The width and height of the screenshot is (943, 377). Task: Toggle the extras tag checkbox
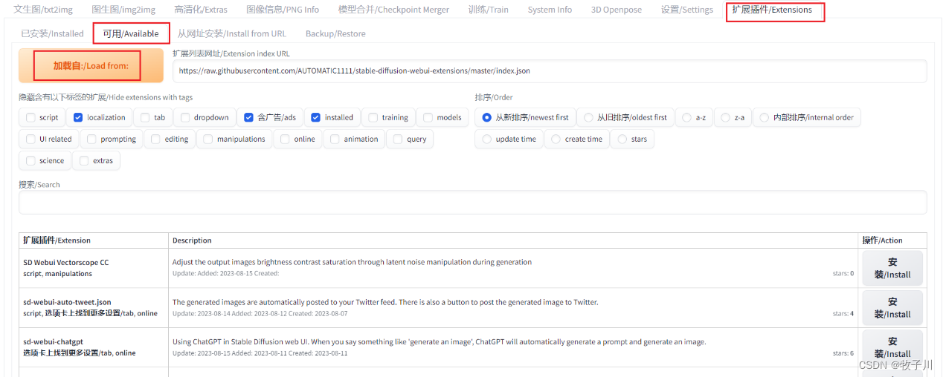click(84, 160)
